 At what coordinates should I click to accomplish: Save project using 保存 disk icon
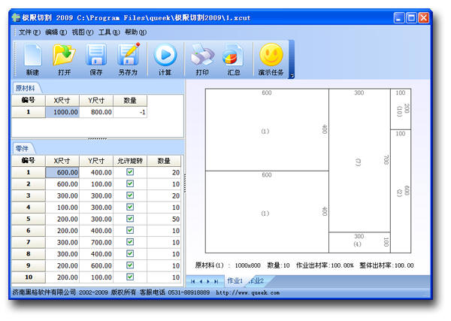tap(96, 59)
